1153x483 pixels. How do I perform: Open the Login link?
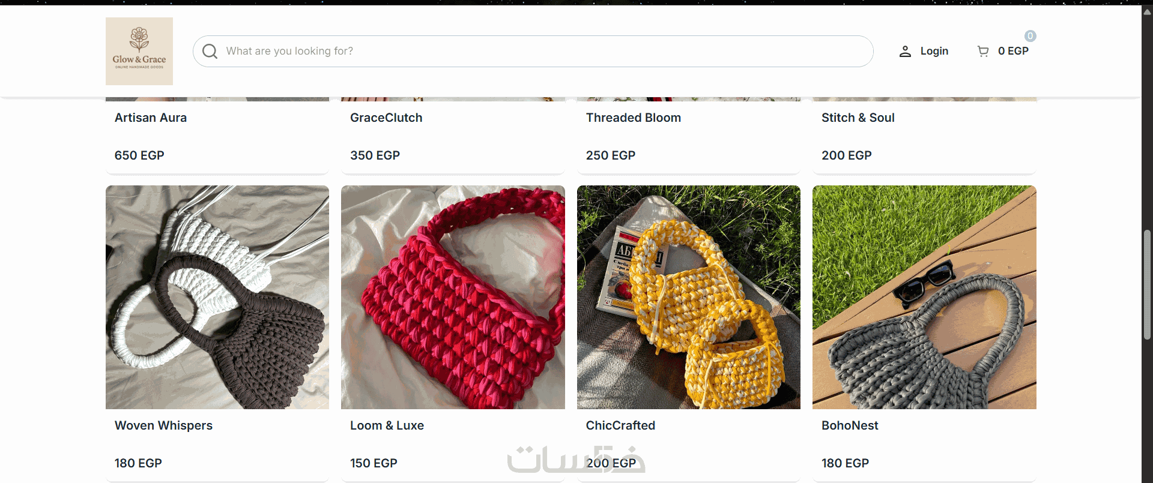934,51
